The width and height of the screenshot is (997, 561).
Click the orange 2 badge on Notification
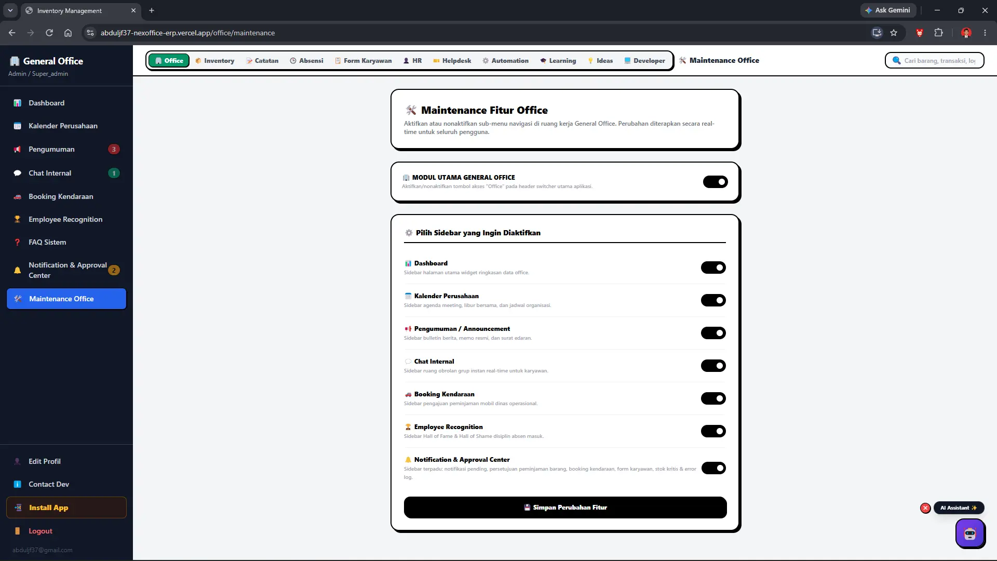coord(114,270)
